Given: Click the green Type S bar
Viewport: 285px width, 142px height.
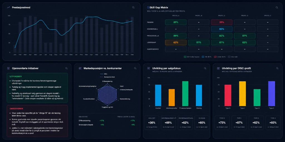Looking at the screenshot, I should tap(257, 97).
